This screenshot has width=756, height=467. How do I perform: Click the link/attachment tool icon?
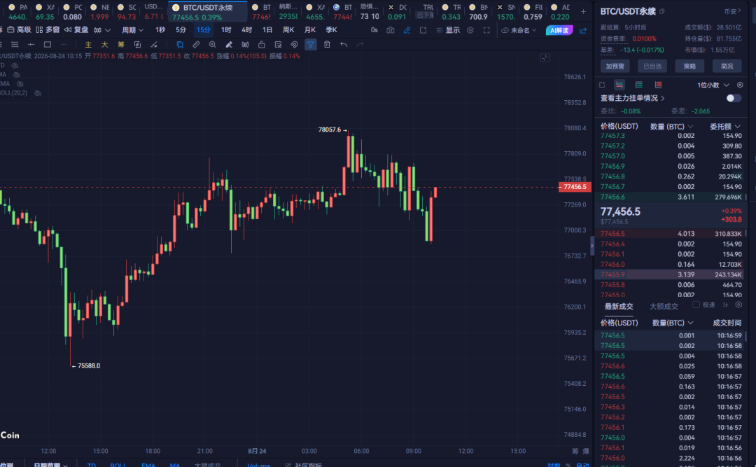tap(294, 44)
